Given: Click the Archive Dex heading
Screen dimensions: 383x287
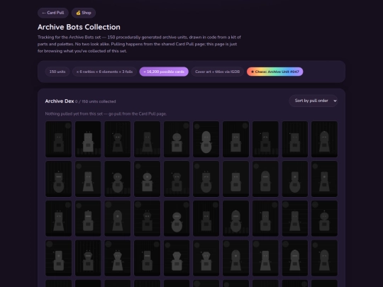Looking at the screenshot, I should click(60, 101).
